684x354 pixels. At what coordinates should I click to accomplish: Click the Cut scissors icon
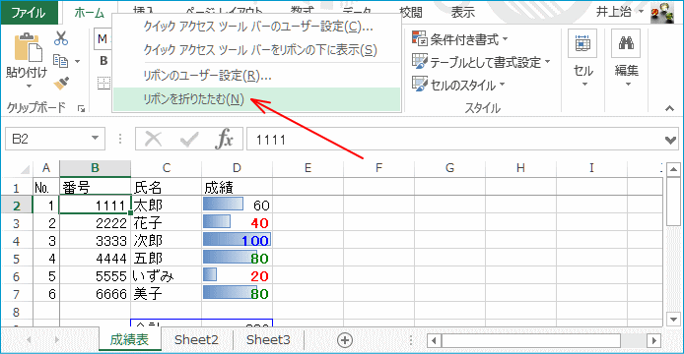pyautogui.click(x=61, y=38)
